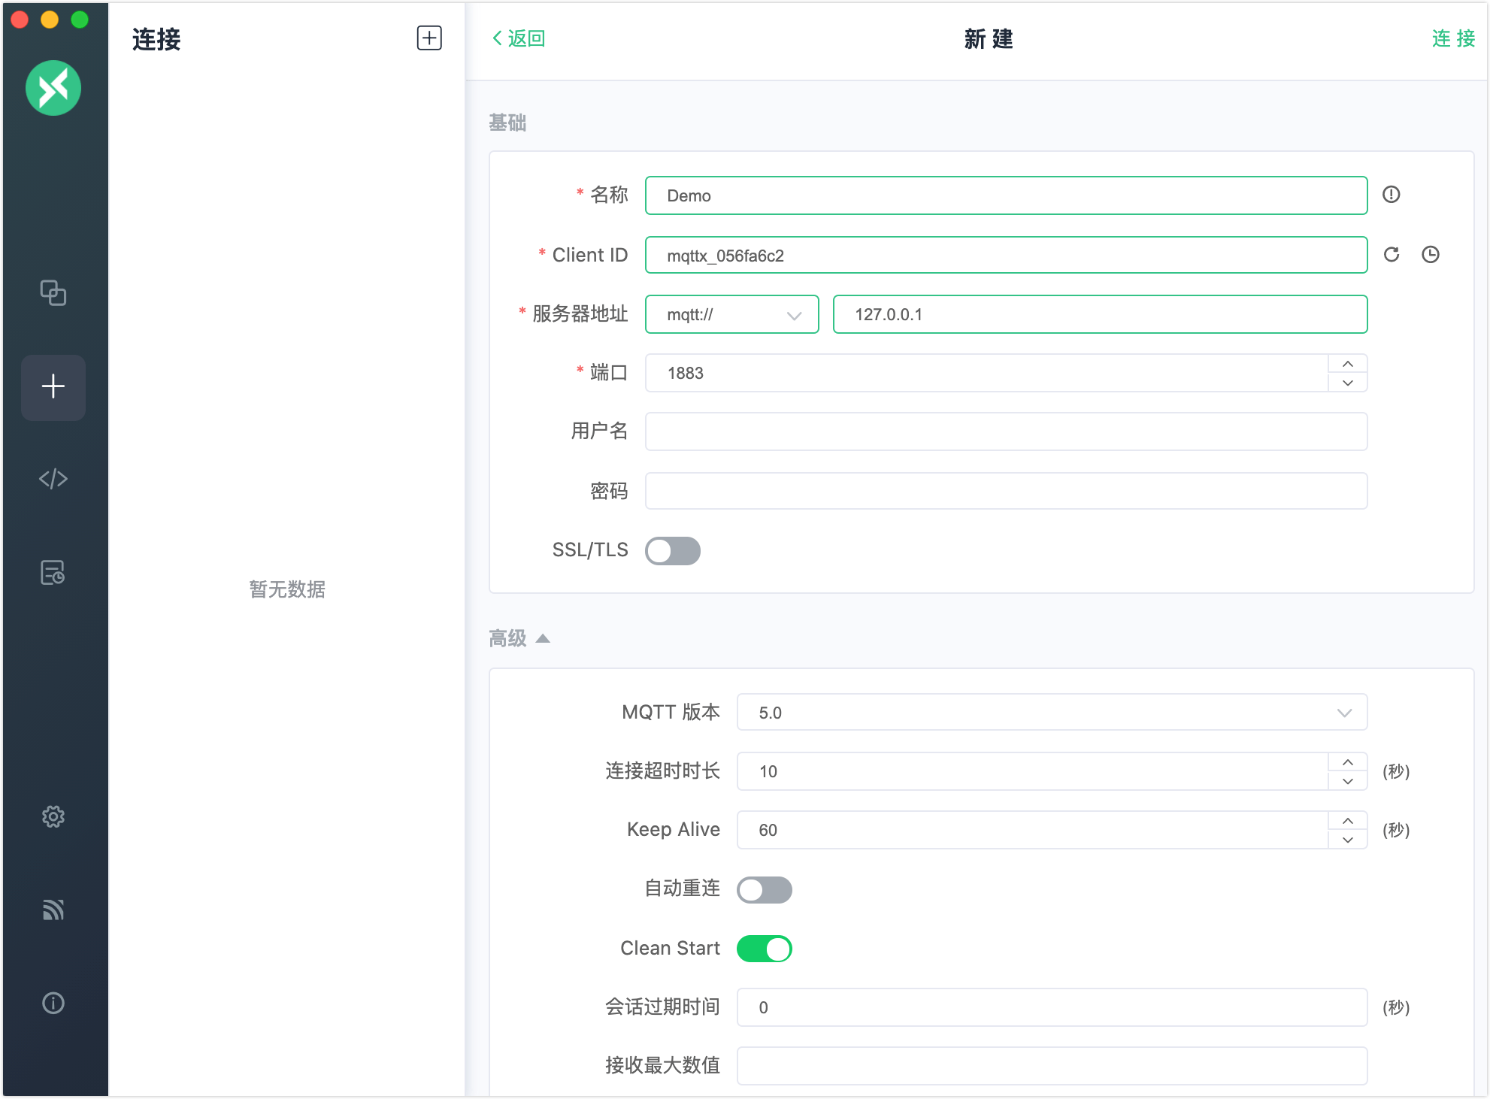The height and width of the screenshot is (1099, 1490).
Task: Open the MQTT 版本 5.0 dropdown
Action: tap(1051, 713)
